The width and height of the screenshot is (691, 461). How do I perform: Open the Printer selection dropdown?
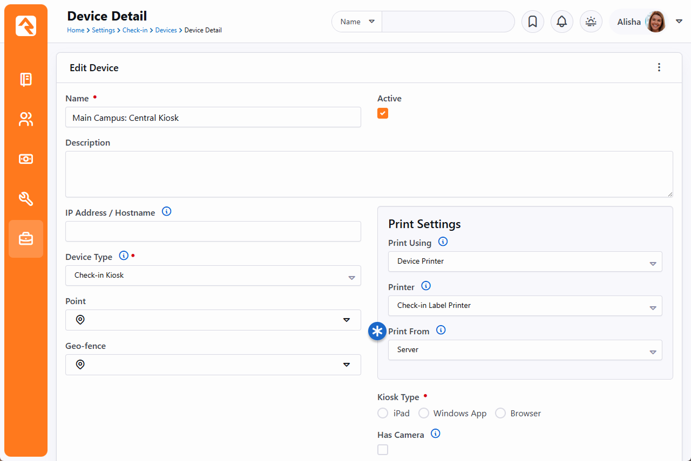[525, 306]
